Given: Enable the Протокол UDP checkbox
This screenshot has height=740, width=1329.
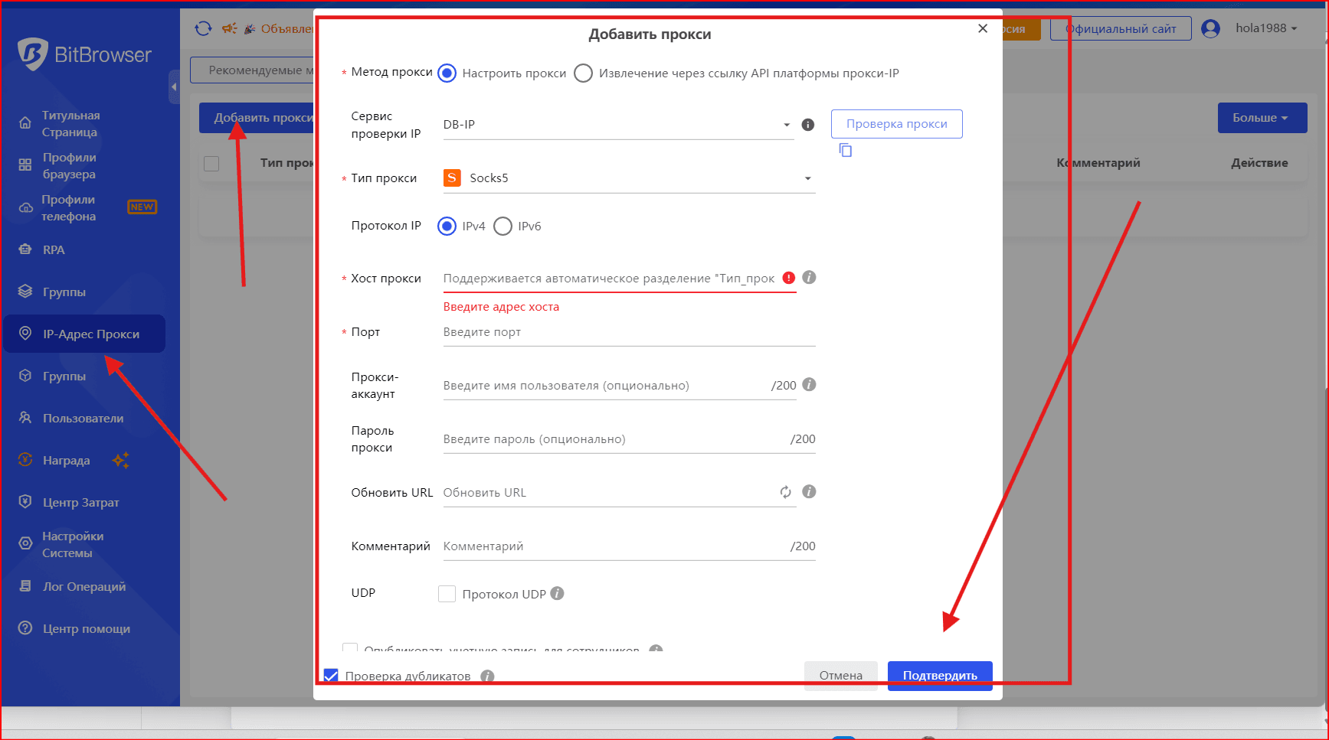Looking at the screenshot, I should (x=447, y=594).
